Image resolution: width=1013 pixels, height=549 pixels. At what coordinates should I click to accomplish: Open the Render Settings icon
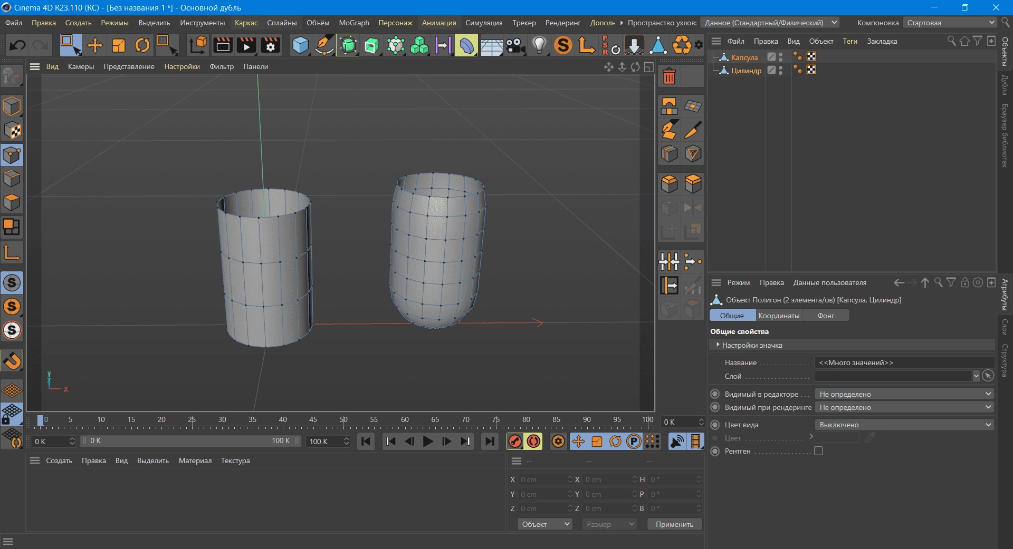[271, 45]
